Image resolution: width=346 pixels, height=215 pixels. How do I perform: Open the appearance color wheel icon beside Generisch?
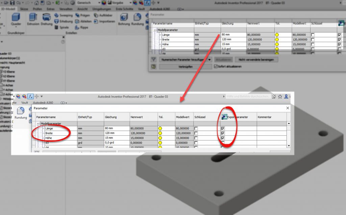pyautogui.click(x=103, y=3)
